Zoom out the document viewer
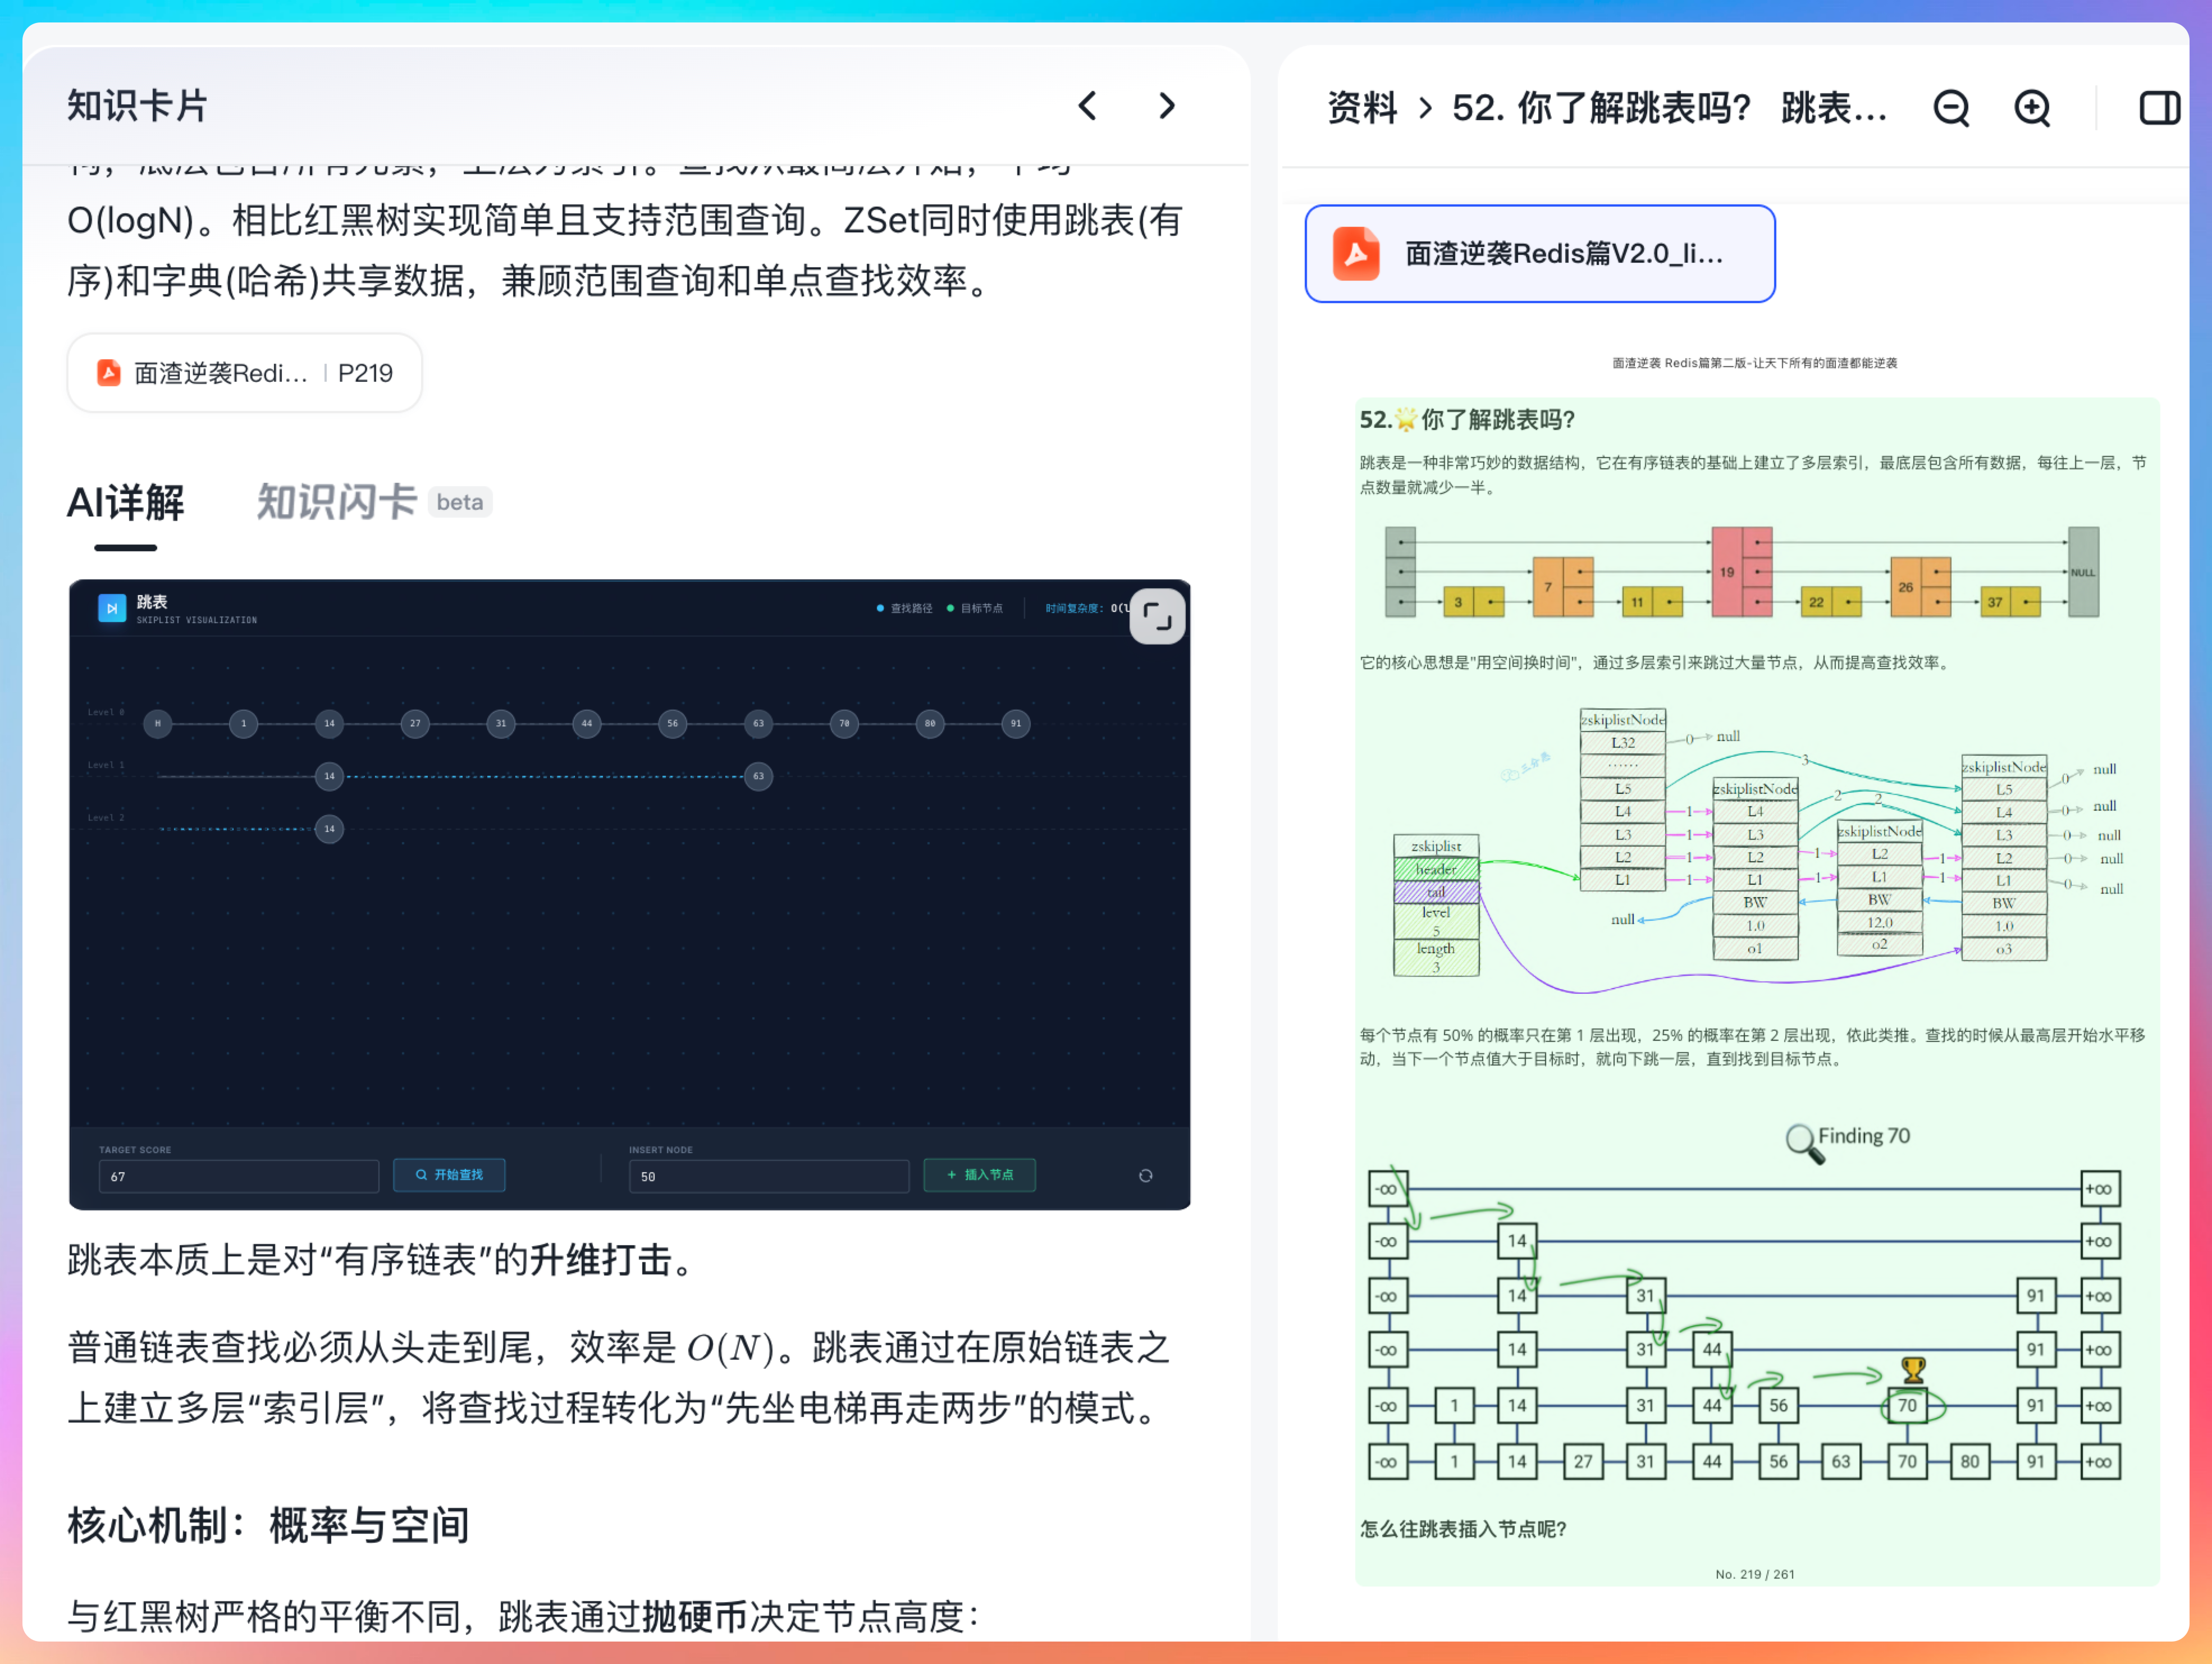This screenshot has width=2212, height=1664. click(x=1950, y=108)
